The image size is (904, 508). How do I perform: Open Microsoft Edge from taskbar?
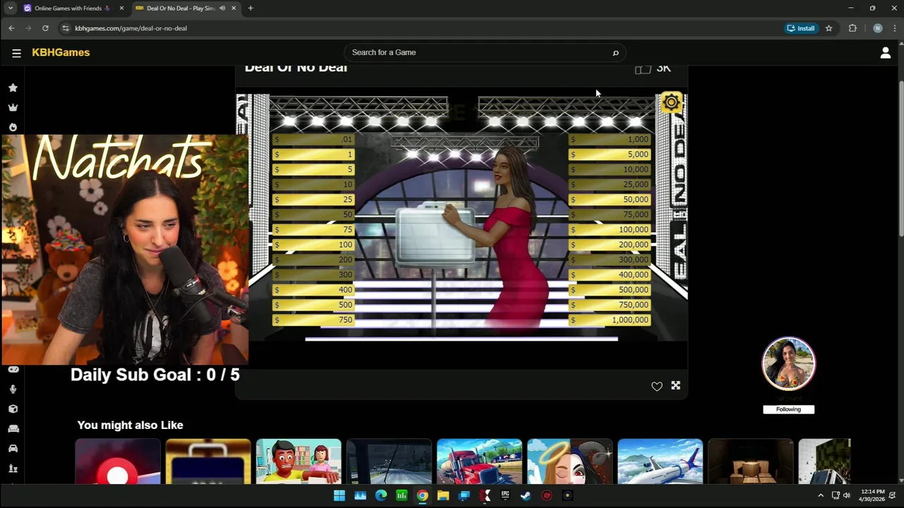381,496
